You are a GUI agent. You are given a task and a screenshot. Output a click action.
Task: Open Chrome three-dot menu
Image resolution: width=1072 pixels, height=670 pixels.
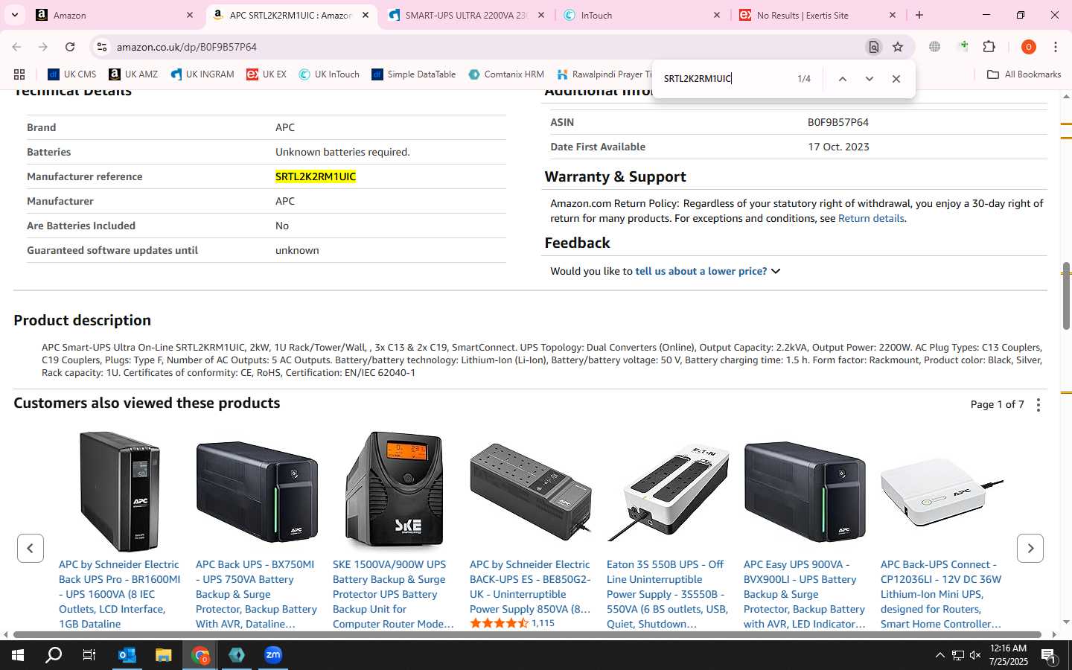[x=1056, y=47]
